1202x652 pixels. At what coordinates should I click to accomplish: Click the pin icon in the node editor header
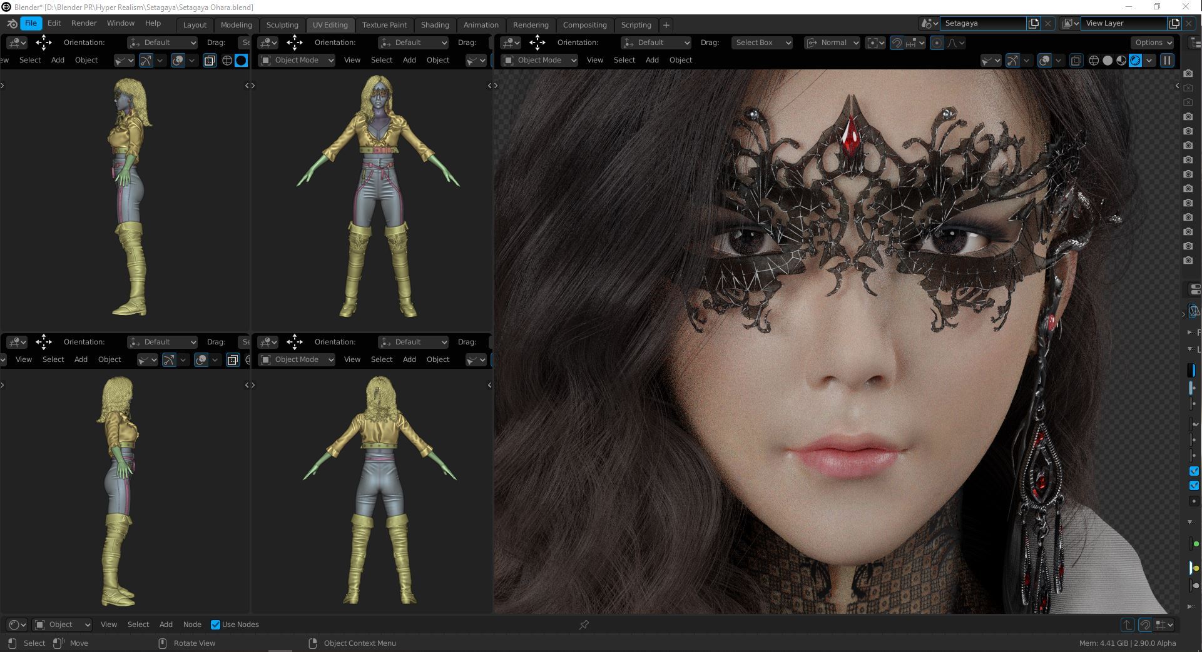[584, 624]
